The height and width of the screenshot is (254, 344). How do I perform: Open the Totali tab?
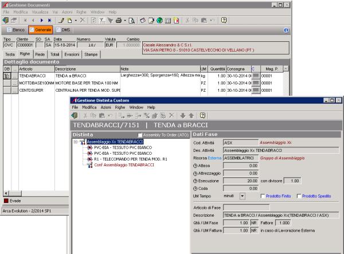[x=54, y=54]
